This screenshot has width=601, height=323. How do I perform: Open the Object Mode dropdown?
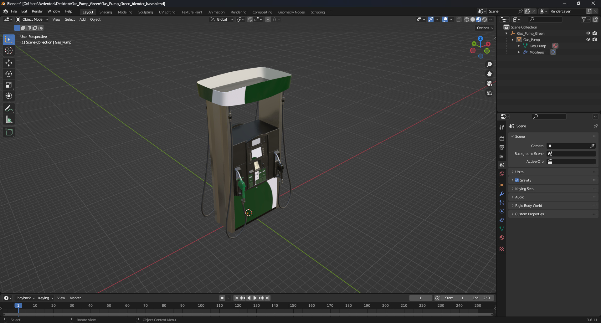32,19
